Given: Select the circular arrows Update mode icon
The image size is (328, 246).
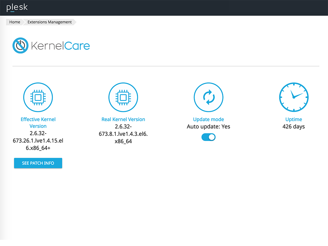Looking at the screenshot, I should click(x=208, y=97).
